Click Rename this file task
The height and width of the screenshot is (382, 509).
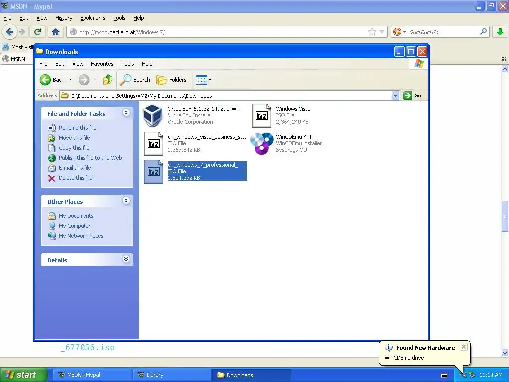(x=78, y=128)
